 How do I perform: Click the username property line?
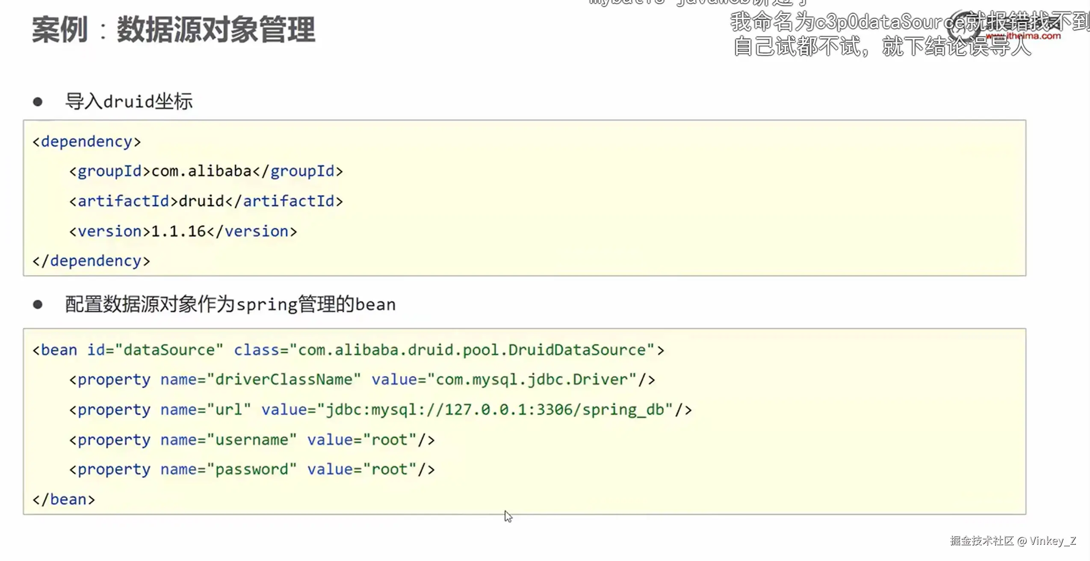(x=251, y=440)
